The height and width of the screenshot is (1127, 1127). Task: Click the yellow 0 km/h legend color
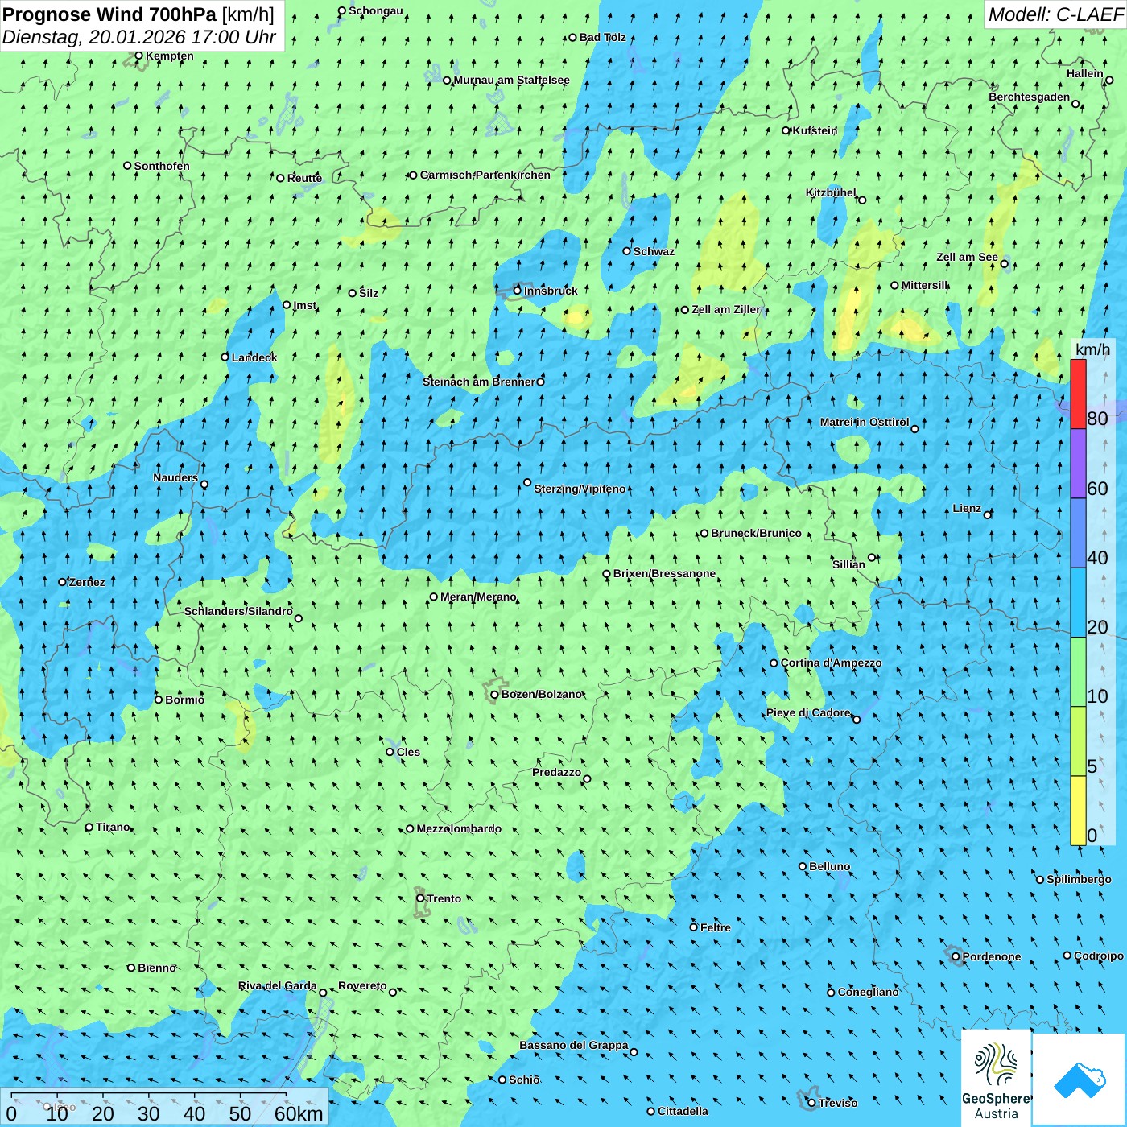(x=1078, y=811)
